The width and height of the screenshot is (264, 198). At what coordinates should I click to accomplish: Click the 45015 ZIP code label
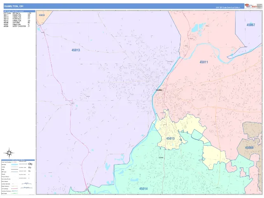click(x=170, y=139)
